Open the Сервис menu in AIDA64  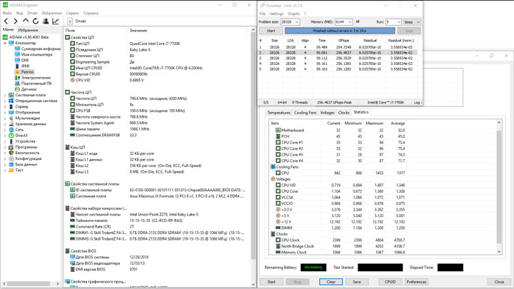pos(72,13)
